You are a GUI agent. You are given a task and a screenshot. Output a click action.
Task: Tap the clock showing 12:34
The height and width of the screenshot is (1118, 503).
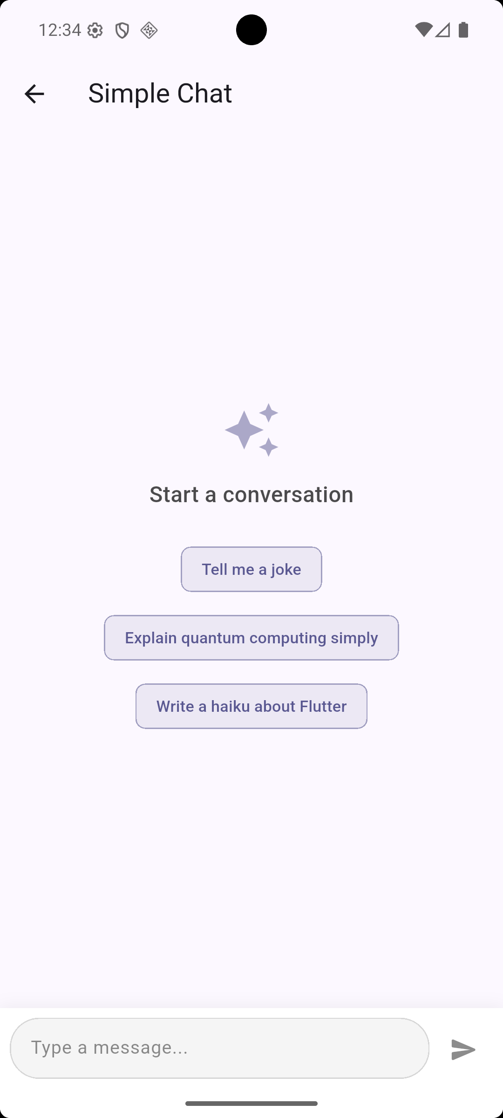[x=59, y=30]
